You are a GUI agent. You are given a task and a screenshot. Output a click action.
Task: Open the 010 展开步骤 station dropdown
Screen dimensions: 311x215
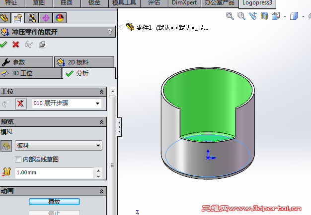97,104
